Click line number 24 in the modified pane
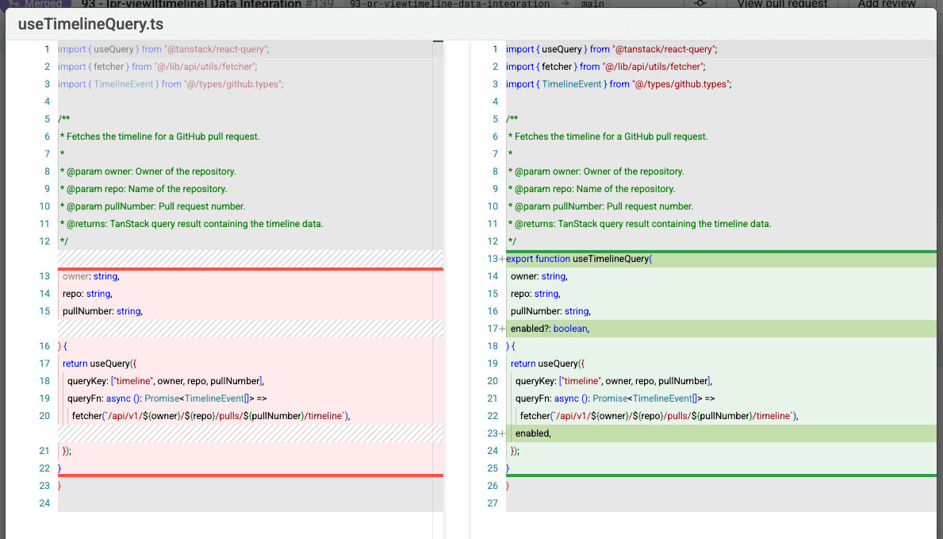This screenshot has width=943, height=539. [493, 451]
